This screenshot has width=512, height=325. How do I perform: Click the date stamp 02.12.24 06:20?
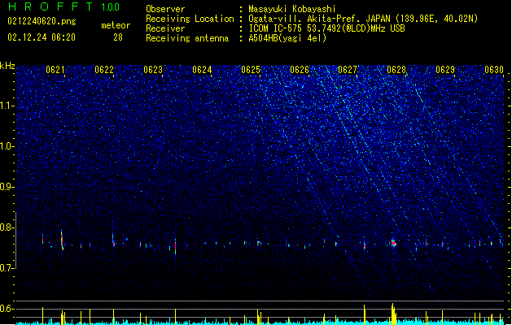point(42,37)
